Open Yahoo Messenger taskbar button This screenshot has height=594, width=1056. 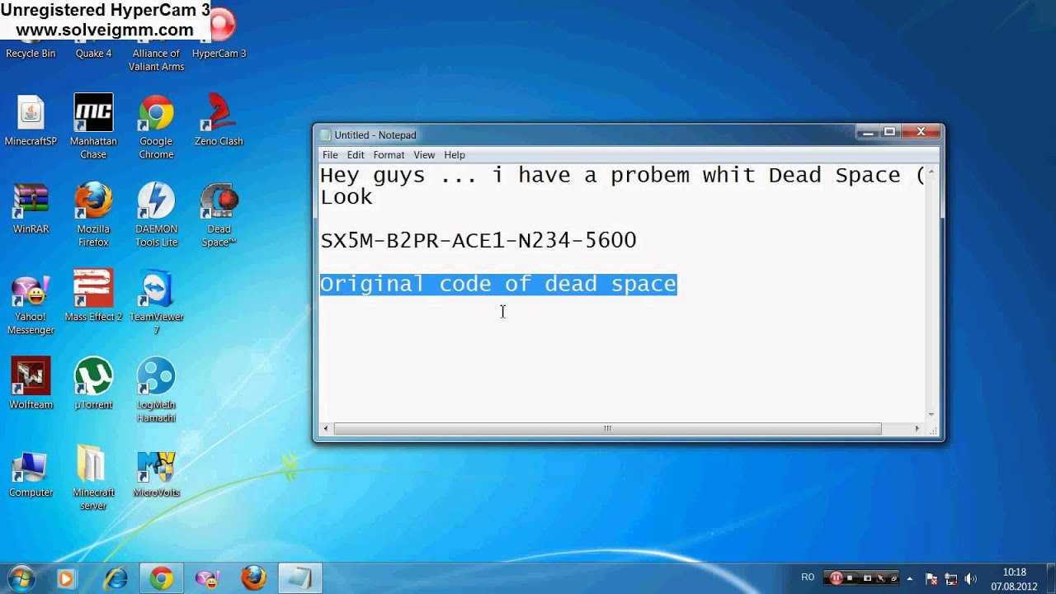pos(207,578)
